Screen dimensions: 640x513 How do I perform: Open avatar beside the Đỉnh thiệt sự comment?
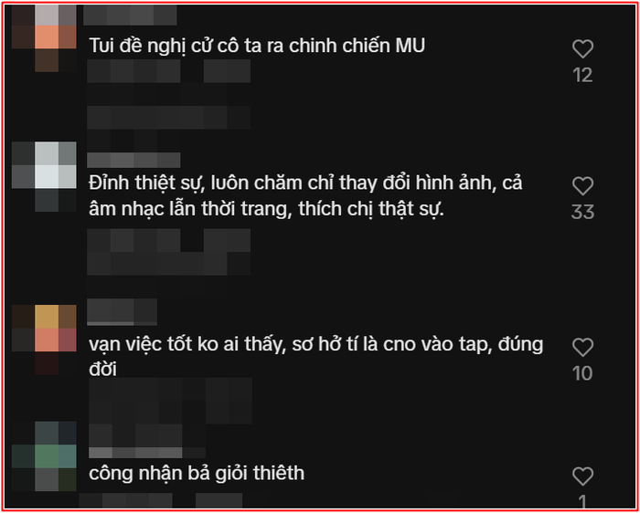coord(44,176)
